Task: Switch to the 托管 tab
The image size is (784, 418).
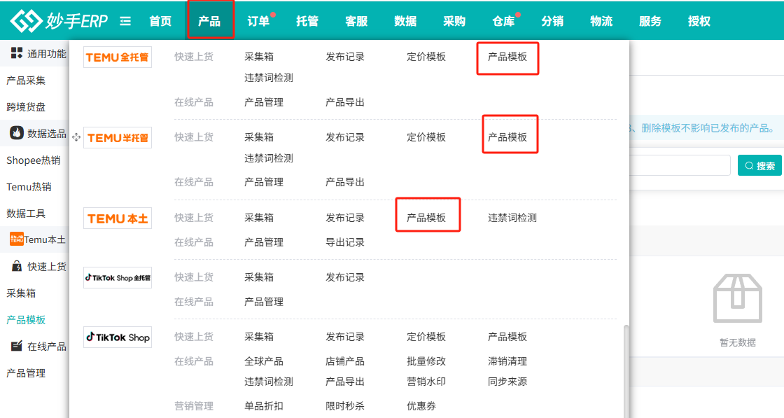Action: click(307, 21)
